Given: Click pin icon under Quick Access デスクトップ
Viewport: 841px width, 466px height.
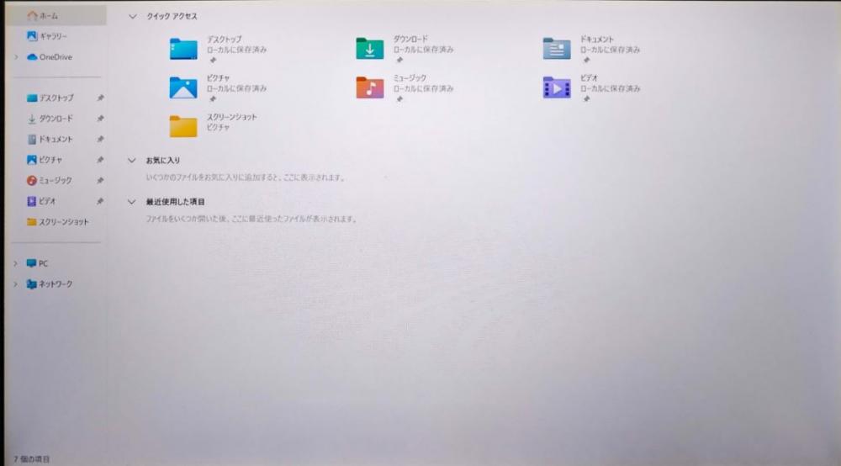Looking at the screenshot, I should pyautogui.click(x=213, y=60).
